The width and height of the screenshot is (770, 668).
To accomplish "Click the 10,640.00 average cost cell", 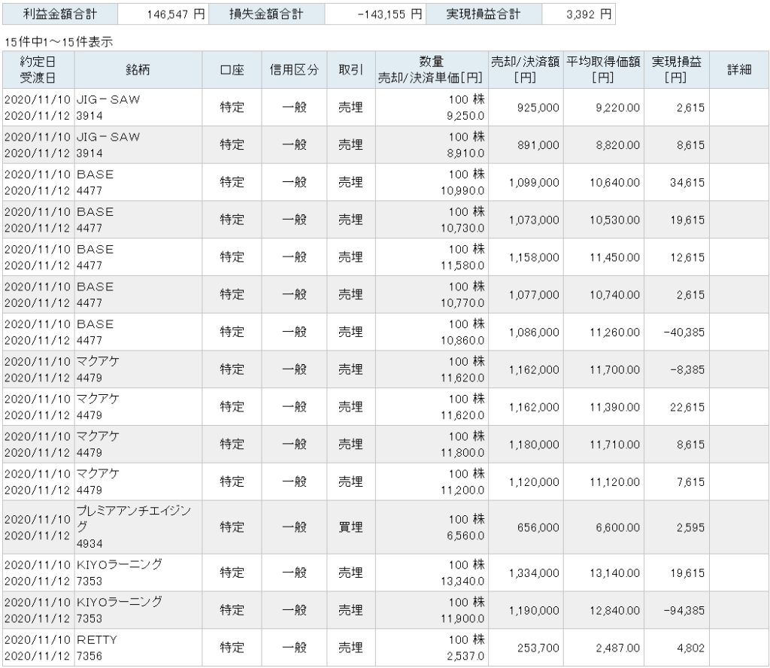I will 604,182.
